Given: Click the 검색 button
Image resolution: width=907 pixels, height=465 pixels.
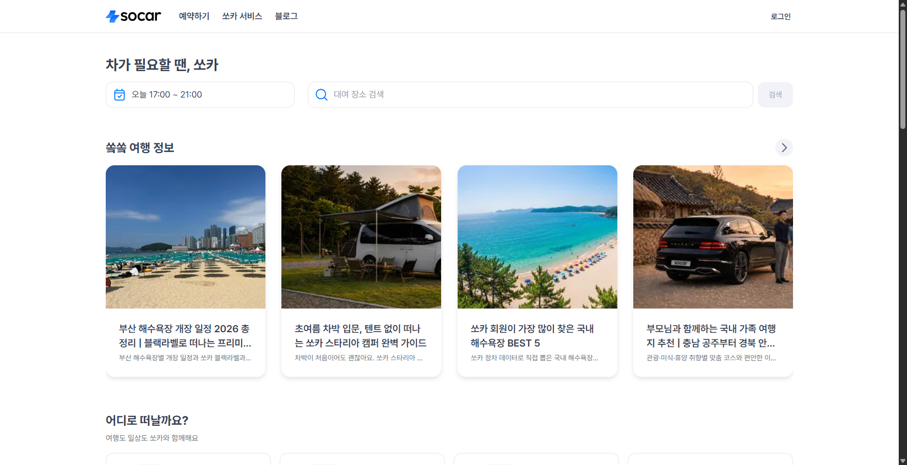Looking at the screenshot, I should [775, 95].
